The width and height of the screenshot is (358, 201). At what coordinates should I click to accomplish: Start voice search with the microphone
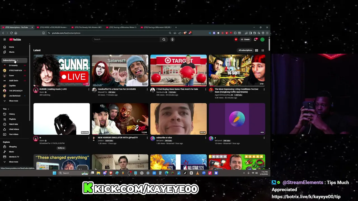click(172, 39)
